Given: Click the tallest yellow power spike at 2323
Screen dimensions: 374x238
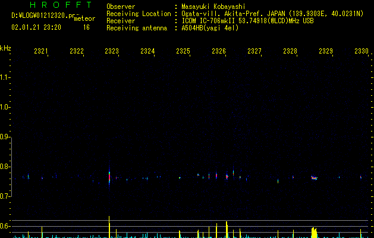Looking at the screenshot, I should [109, 227].
